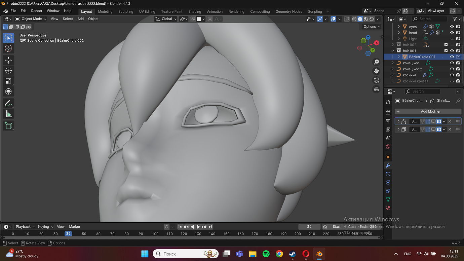Select the Cursor tool in the viewport toolbar
464x261 pixels.
[8, 48]
